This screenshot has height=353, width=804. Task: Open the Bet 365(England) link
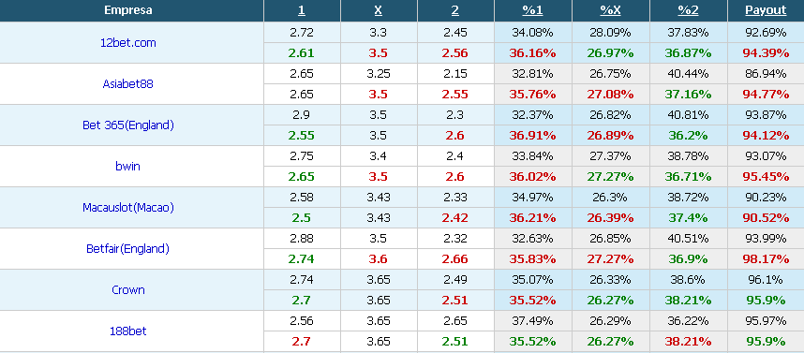[128, 125]
